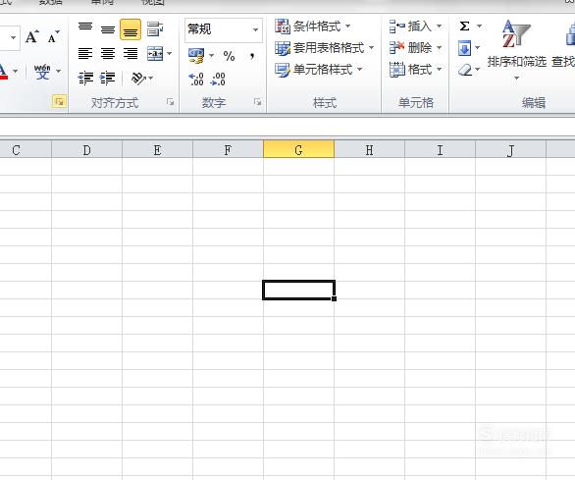Open font settings dialog launcher
The width and height of the screenshot is (575, 480).
[59, 101]
